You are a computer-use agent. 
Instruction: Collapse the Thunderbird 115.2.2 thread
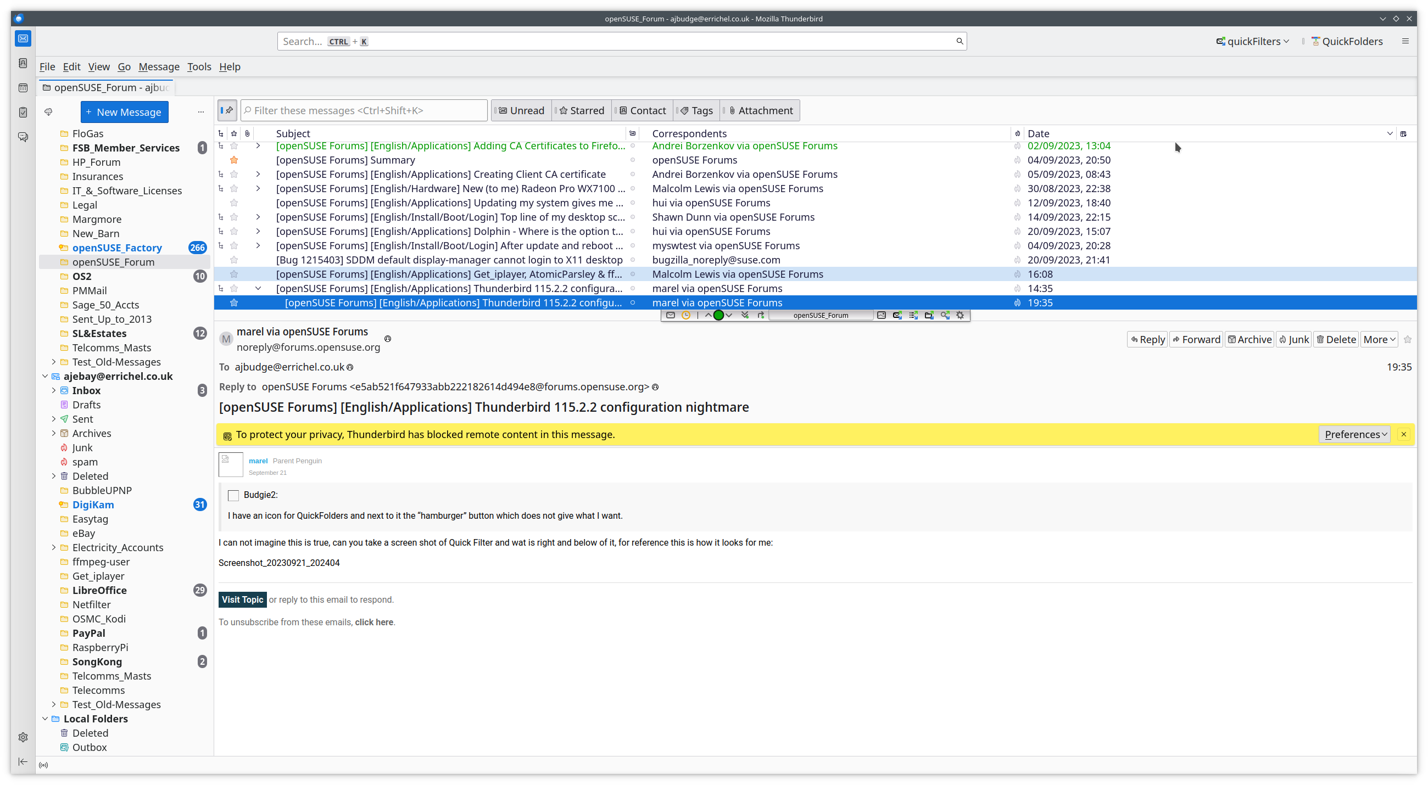pos(258,288)
